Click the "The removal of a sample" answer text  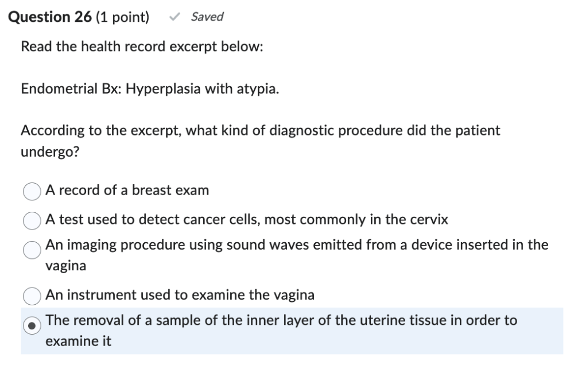click(281, 320)
